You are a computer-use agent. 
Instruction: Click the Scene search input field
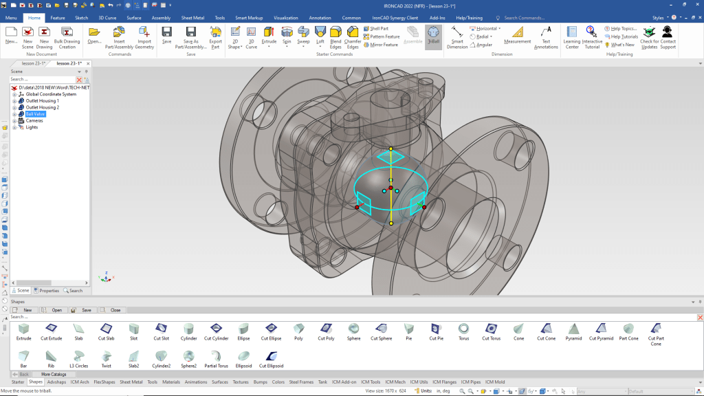(x=41, y=80)
